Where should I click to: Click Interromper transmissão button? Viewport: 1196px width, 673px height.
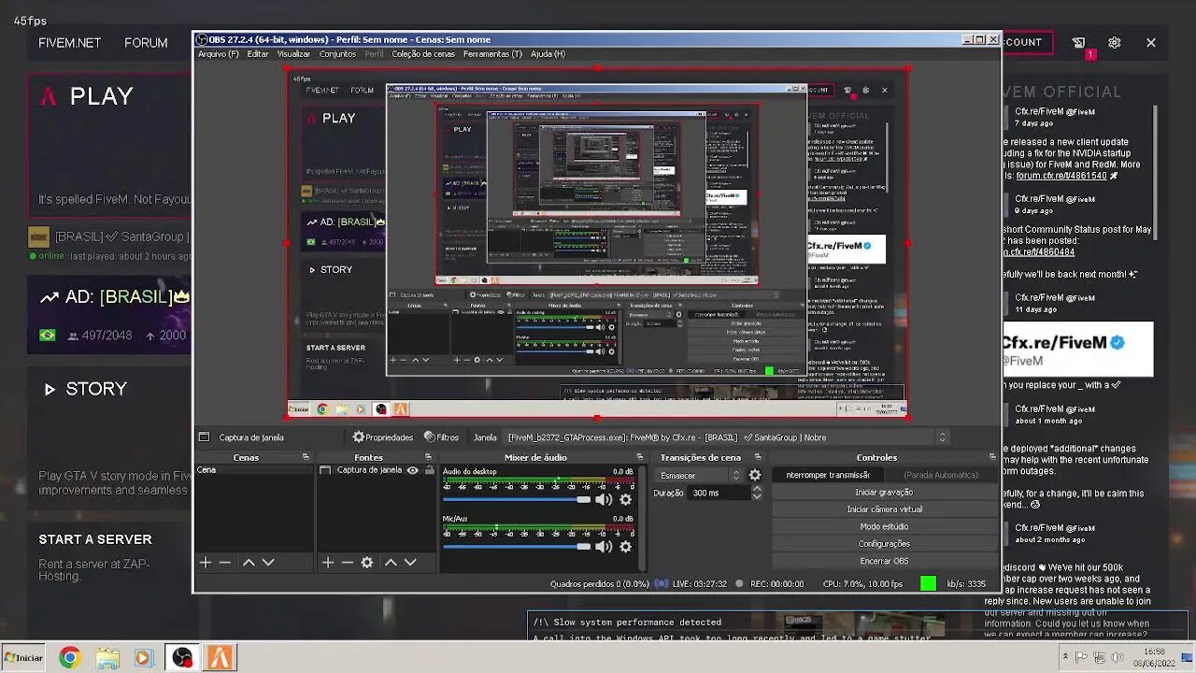828,475
